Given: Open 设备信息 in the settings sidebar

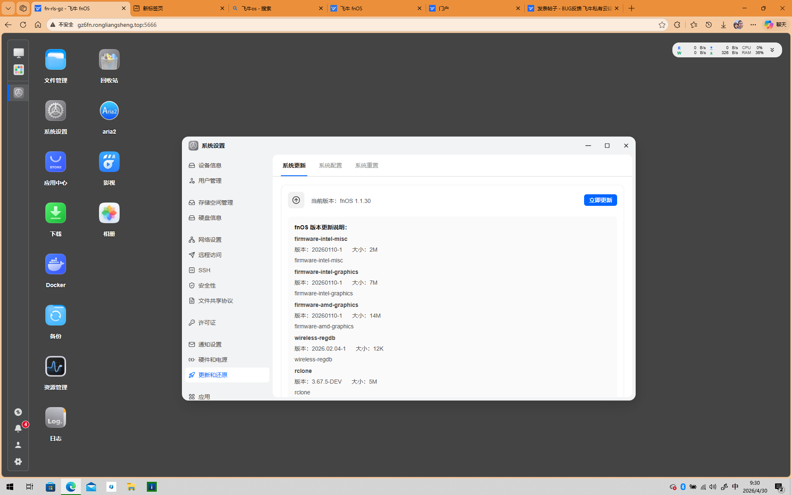Looking at the screenshot, I should click(227, 165).
